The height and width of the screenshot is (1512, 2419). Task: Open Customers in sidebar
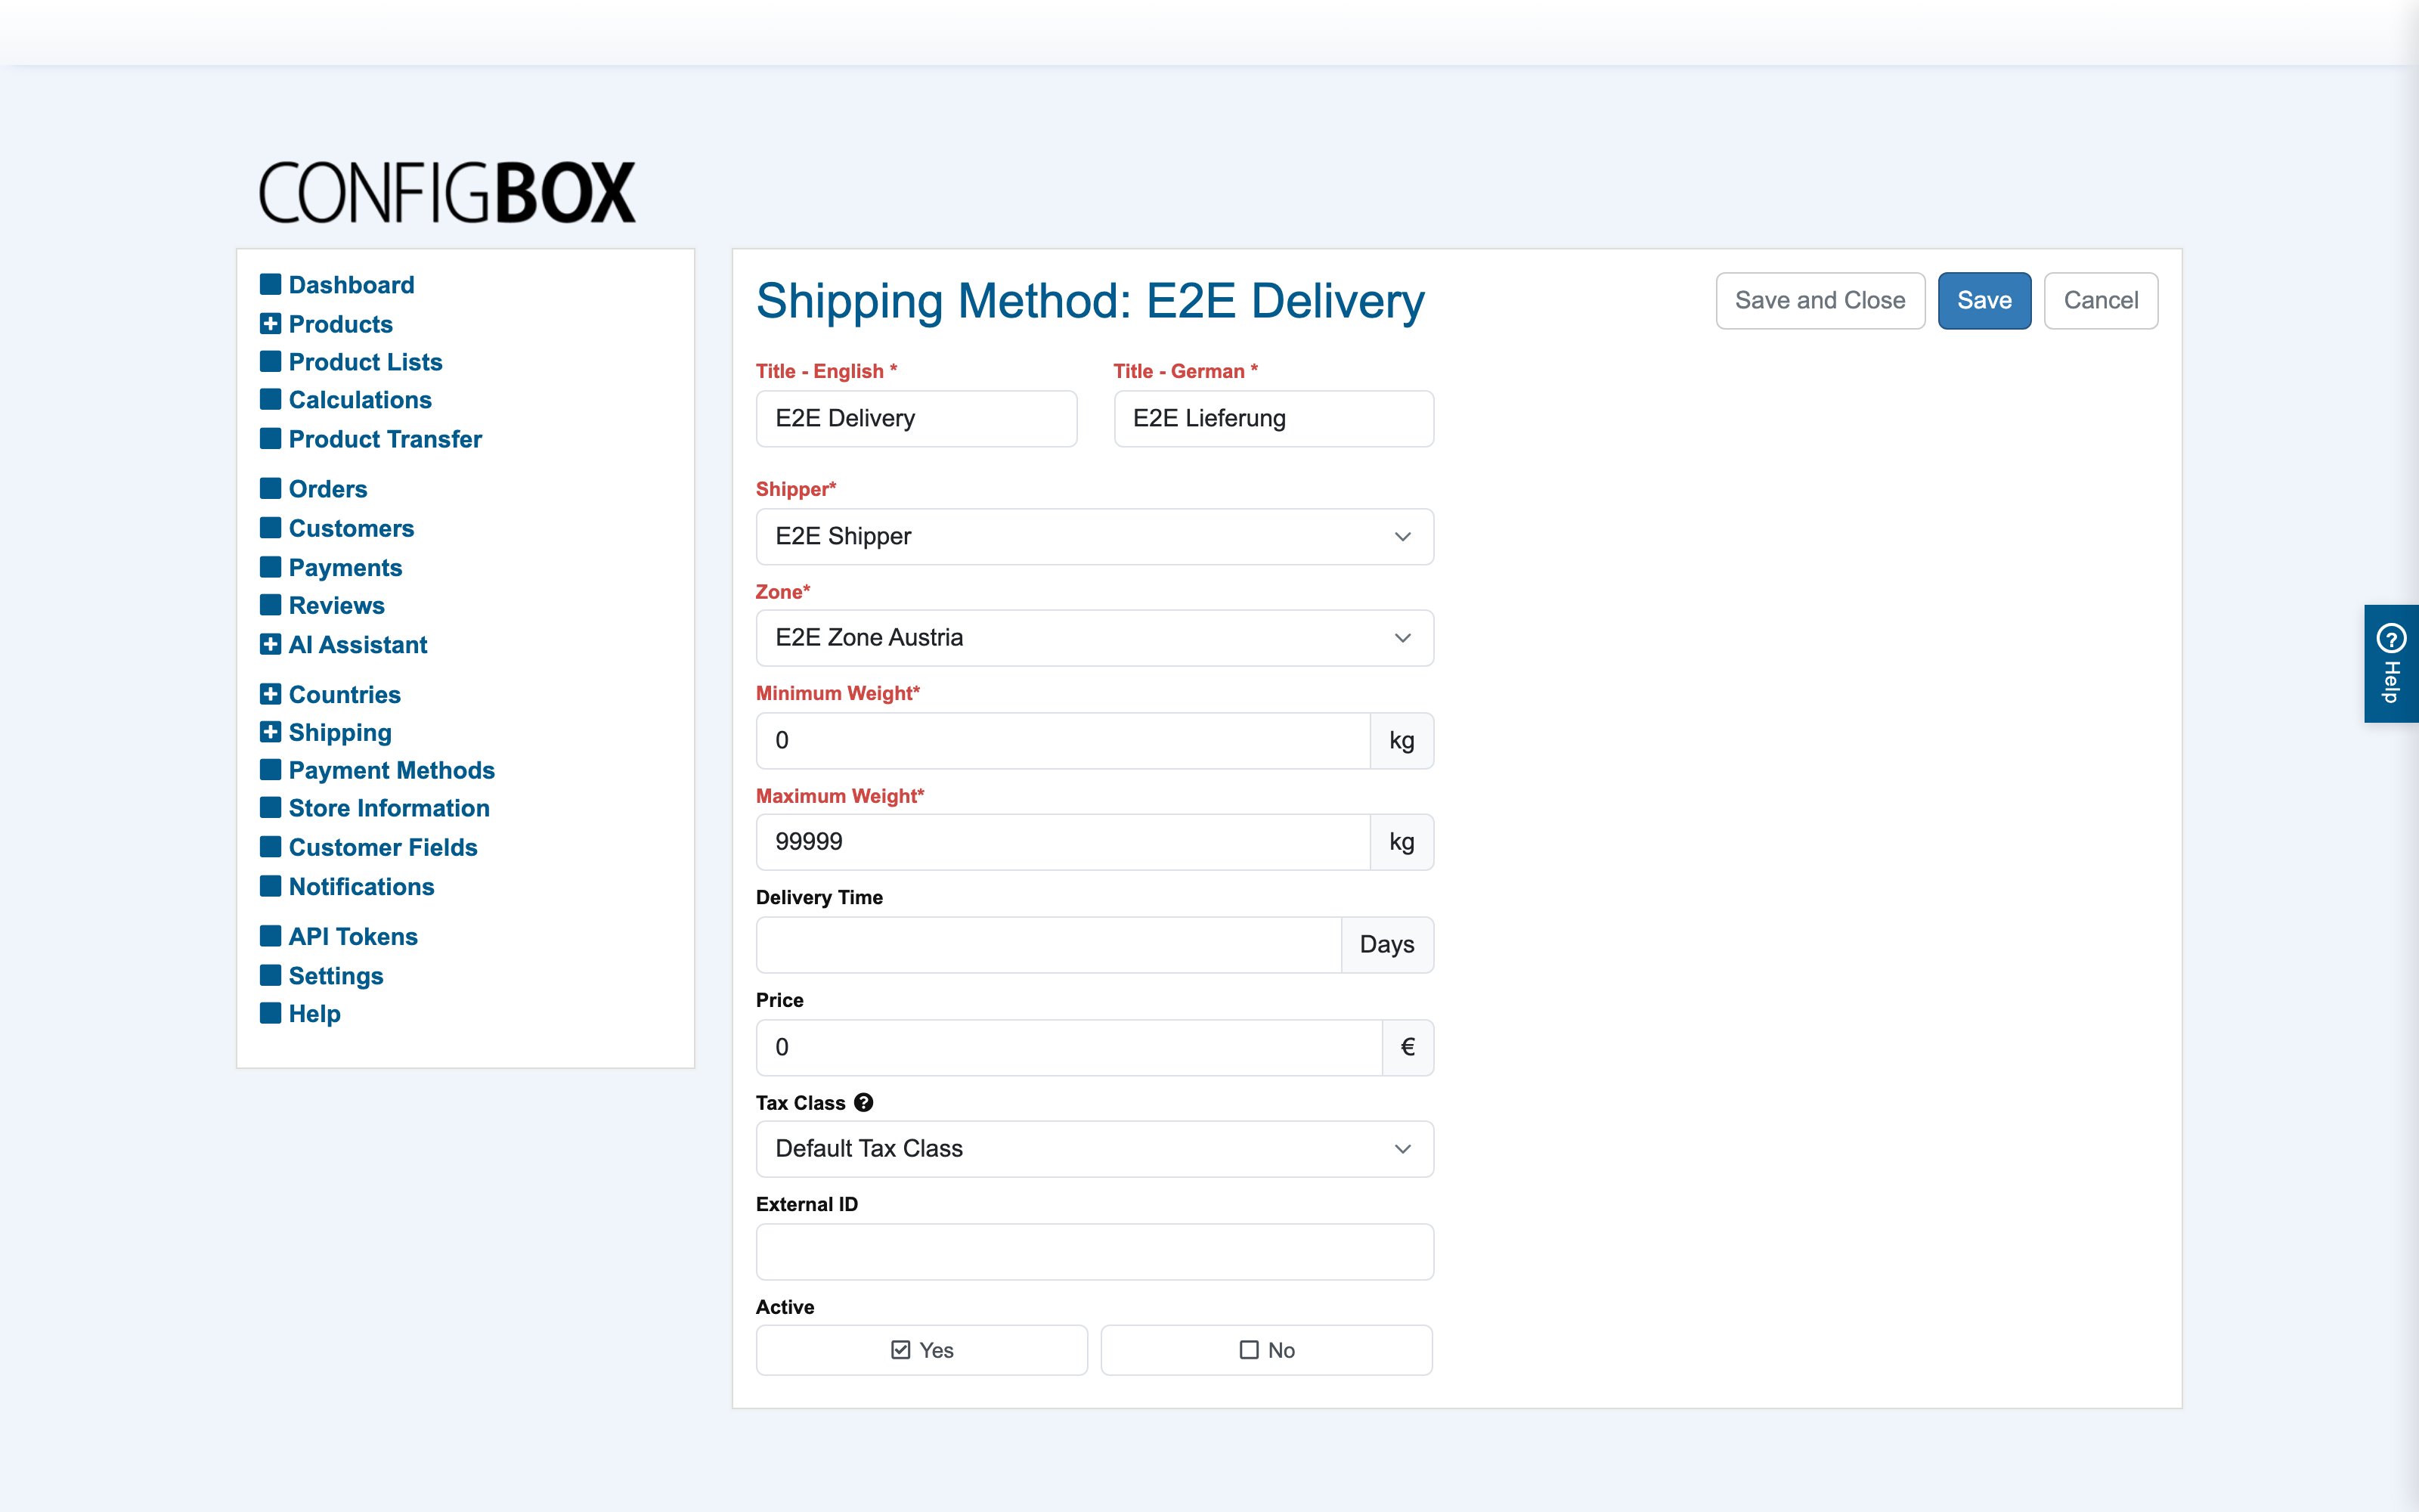click(351, 528)
